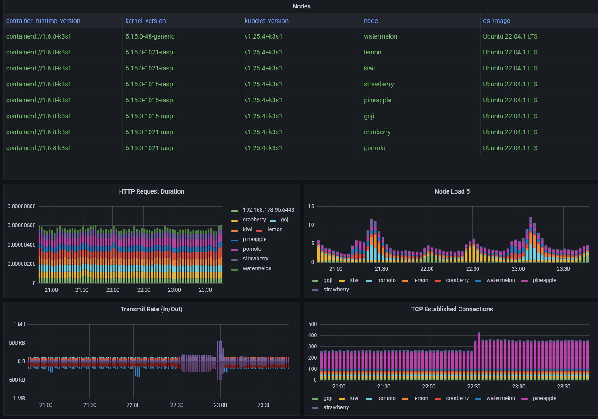The height and width of the screenshot is (419, 598).
Task: Click strawberry color swatch in Node Load 5 legend
Action: (x=315, y=290)
